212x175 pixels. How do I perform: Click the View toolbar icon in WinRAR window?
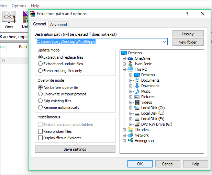9,17
